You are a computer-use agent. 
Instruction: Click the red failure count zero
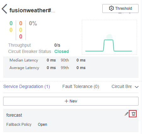pos(21,37)
